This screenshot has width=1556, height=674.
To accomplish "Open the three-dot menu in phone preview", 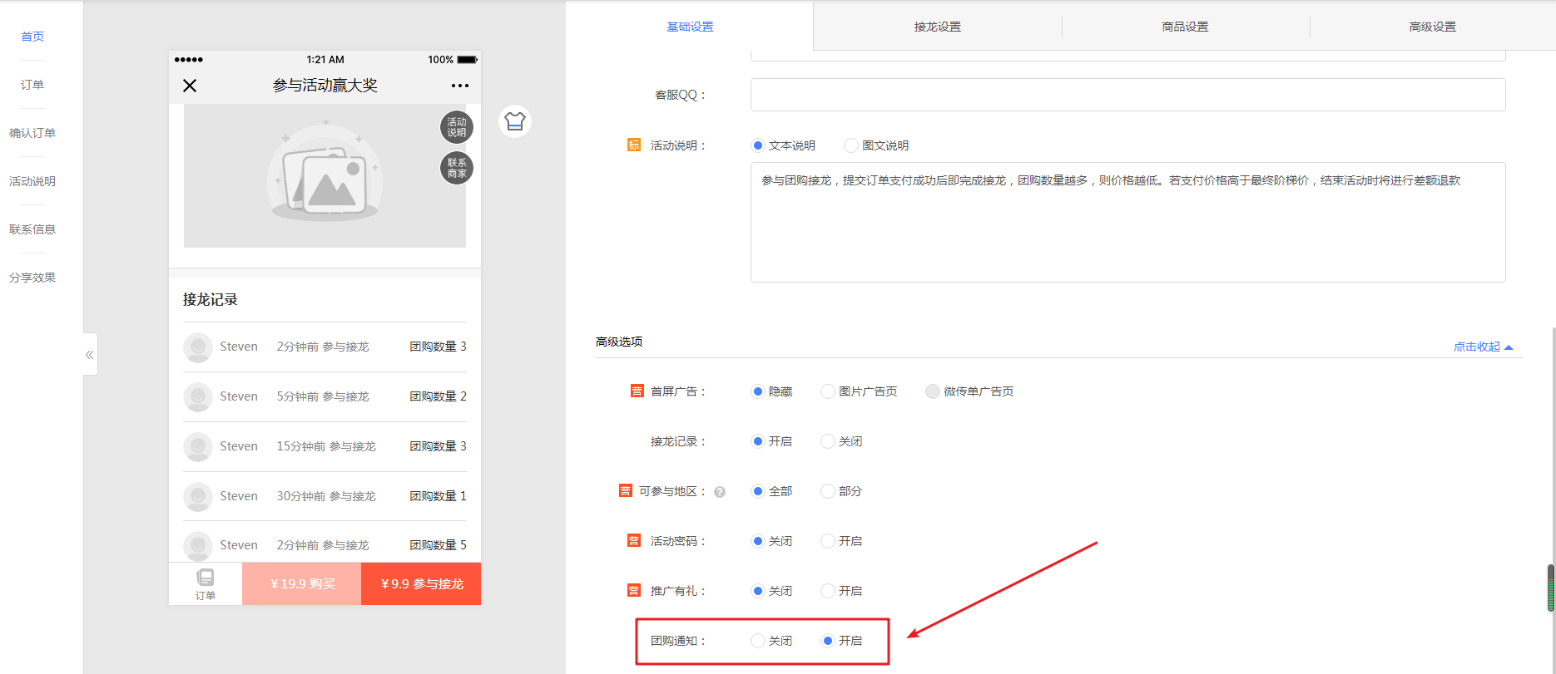I will (460, 86).
